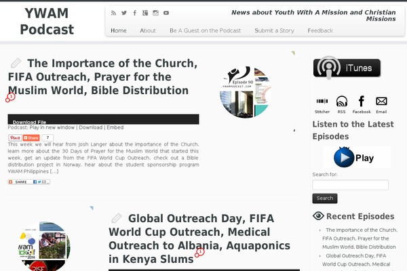Open Submit a Story menu item
The image size is (407, 271).
(274, 30)
